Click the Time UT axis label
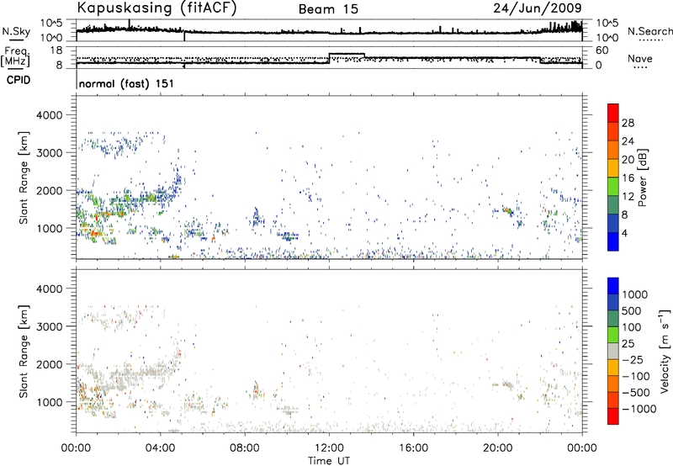673x466 pixels. [329, 460]
